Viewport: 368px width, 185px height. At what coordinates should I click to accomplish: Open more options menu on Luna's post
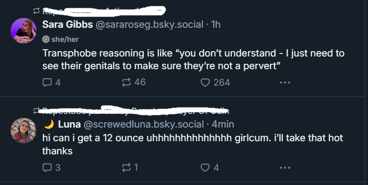tap(285, 167)
